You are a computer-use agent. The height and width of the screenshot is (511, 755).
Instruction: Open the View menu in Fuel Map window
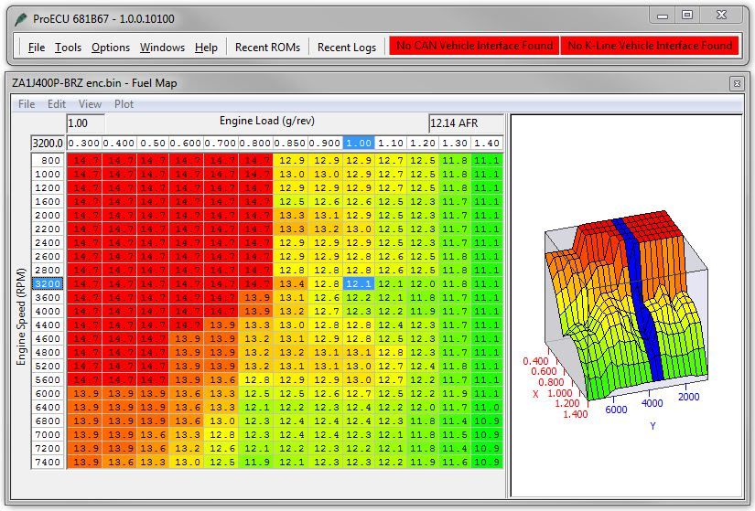click(x=90, y=104)
